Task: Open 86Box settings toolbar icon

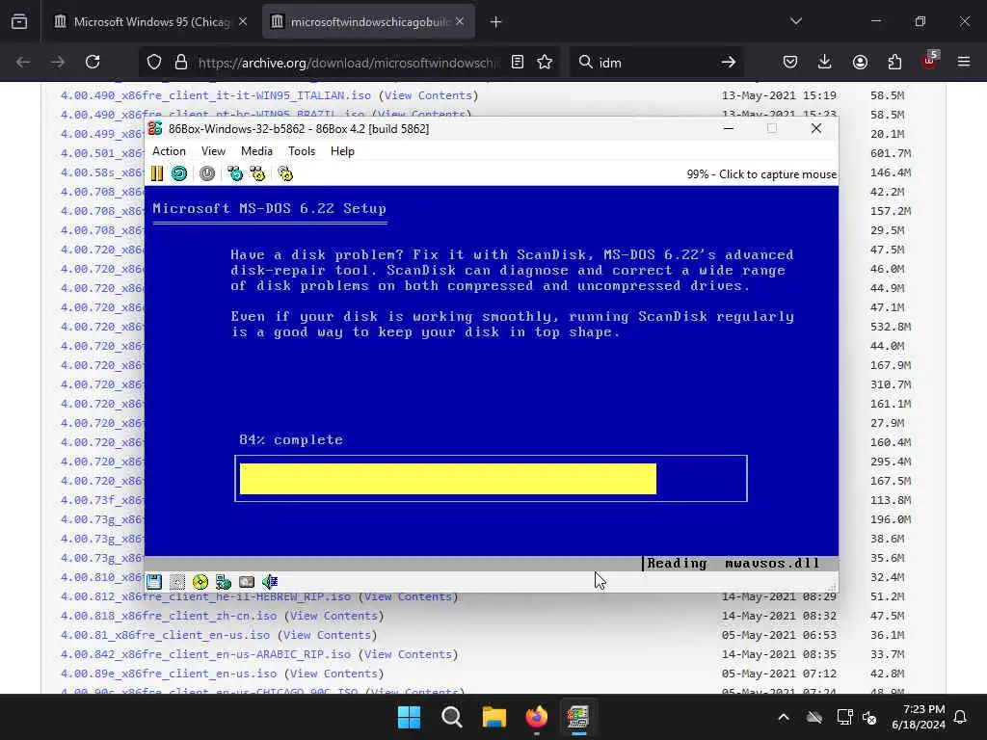Action: tap(285, 173)
